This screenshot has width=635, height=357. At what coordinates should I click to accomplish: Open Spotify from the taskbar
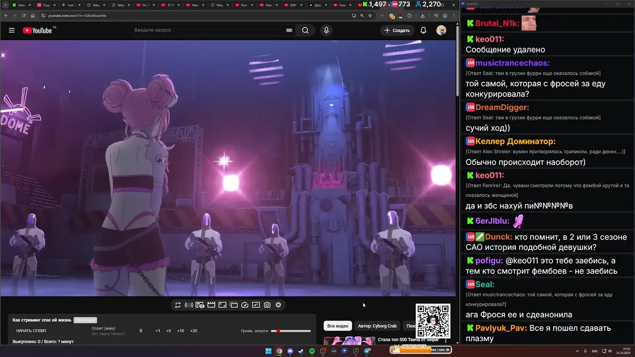pos(312,351)
